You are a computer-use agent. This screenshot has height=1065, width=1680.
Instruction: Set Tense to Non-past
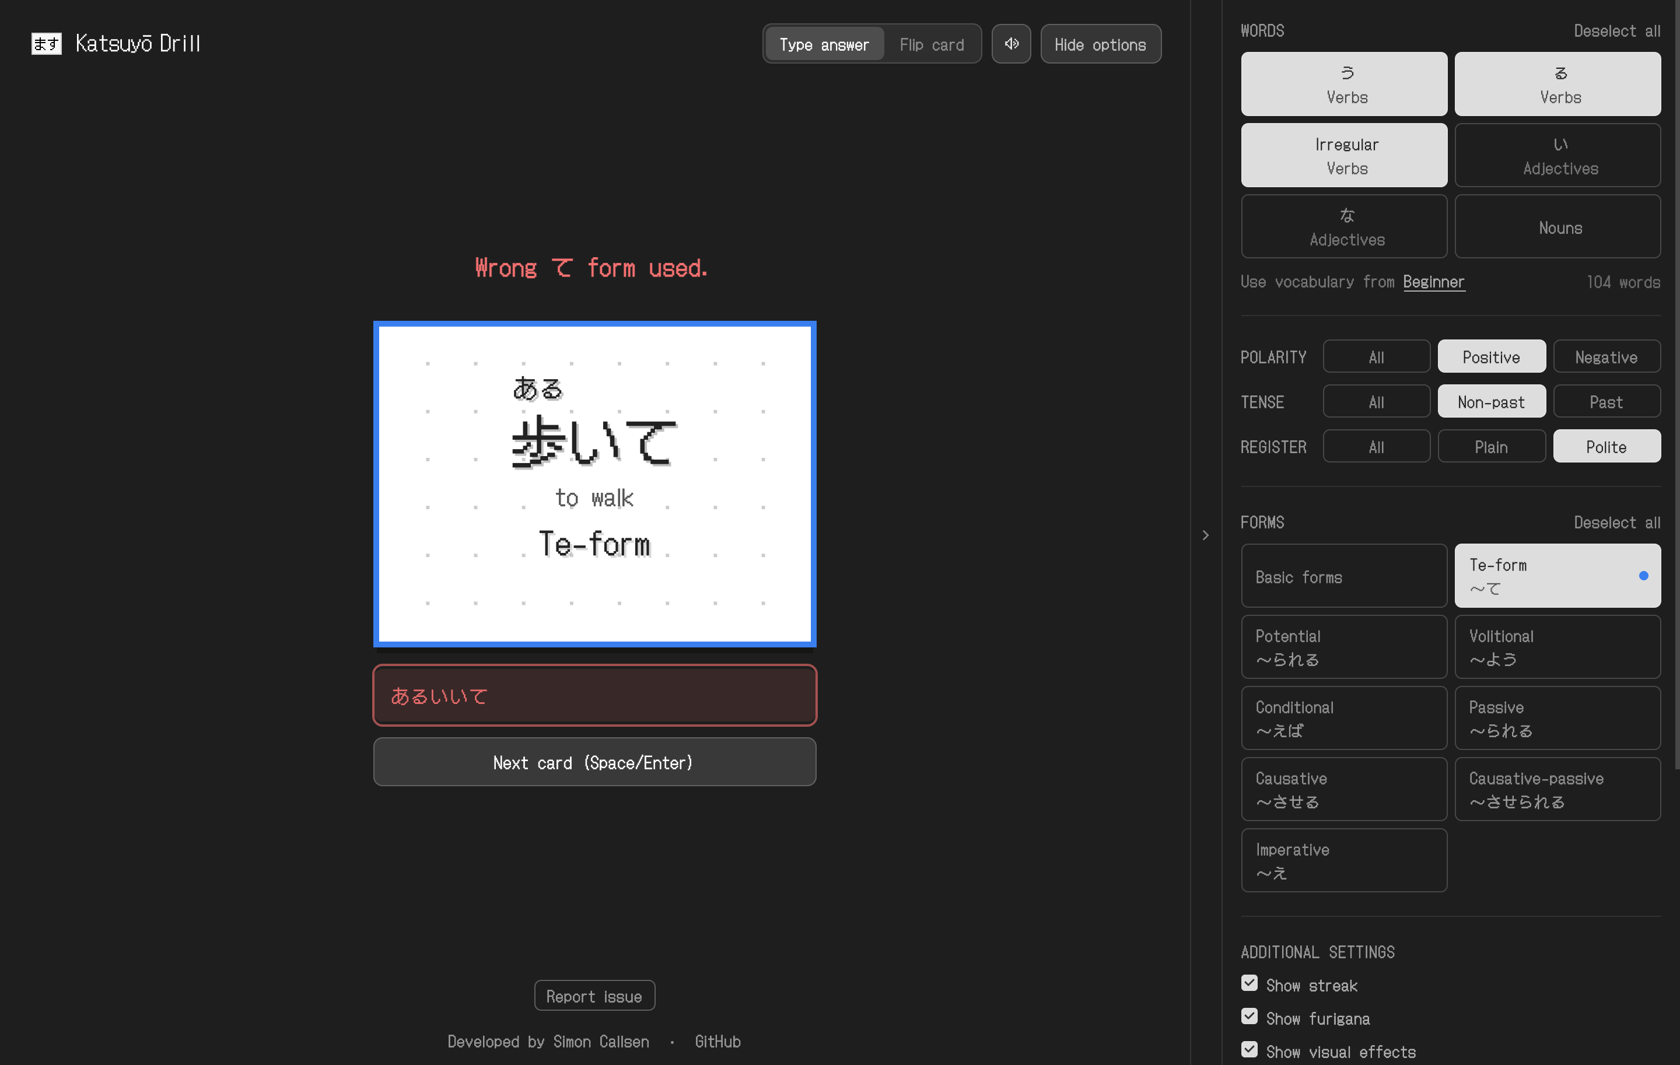(1491, 402)
